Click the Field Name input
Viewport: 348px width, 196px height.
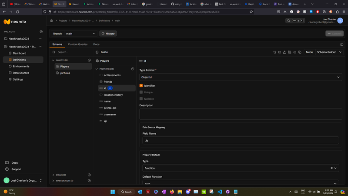(x=241, y=140)
